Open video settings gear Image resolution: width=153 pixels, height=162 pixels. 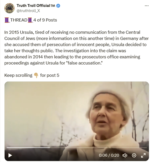tap(134, 155)
